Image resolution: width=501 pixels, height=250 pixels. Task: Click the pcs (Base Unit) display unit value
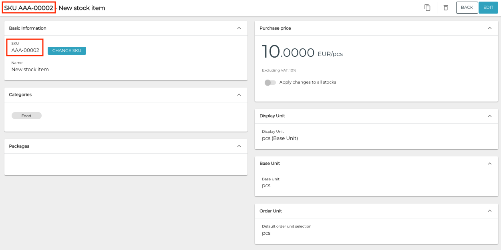[x=280, y=138]
